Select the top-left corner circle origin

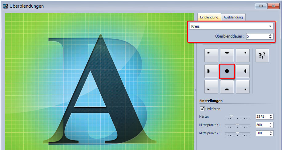coord(211,55)
